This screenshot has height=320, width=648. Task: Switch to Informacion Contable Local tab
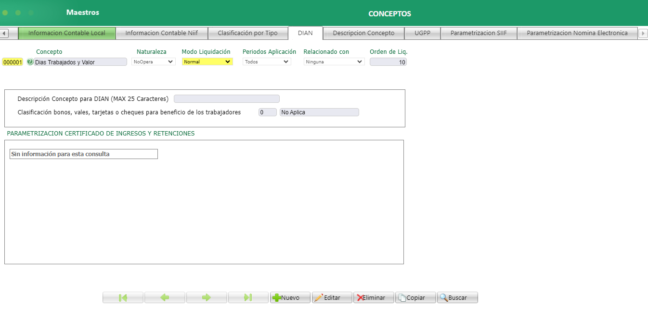pos(67,33)
